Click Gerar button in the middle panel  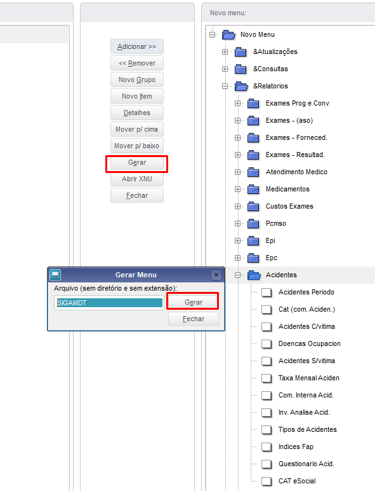[137, 163]
